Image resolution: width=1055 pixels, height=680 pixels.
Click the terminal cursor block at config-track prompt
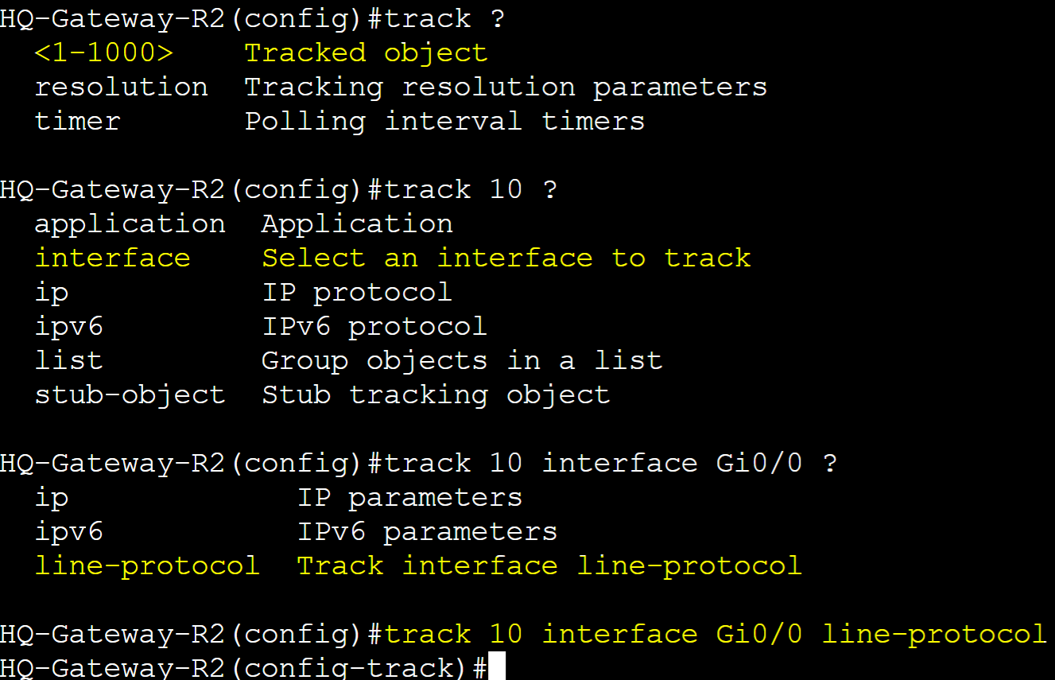pyautogui.click(x=497, y=666)
